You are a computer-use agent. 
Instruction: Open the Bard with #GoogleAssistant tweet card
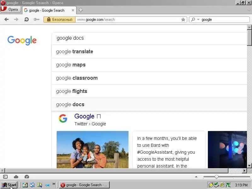click(169, 150)
